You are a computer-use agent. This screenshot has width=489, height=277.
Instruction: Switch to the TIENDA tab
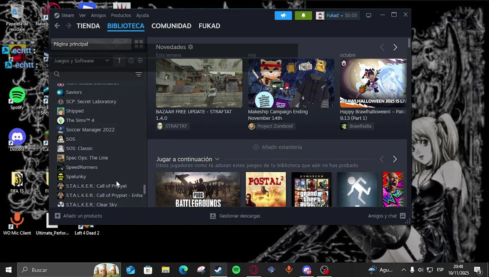(88, 26)
